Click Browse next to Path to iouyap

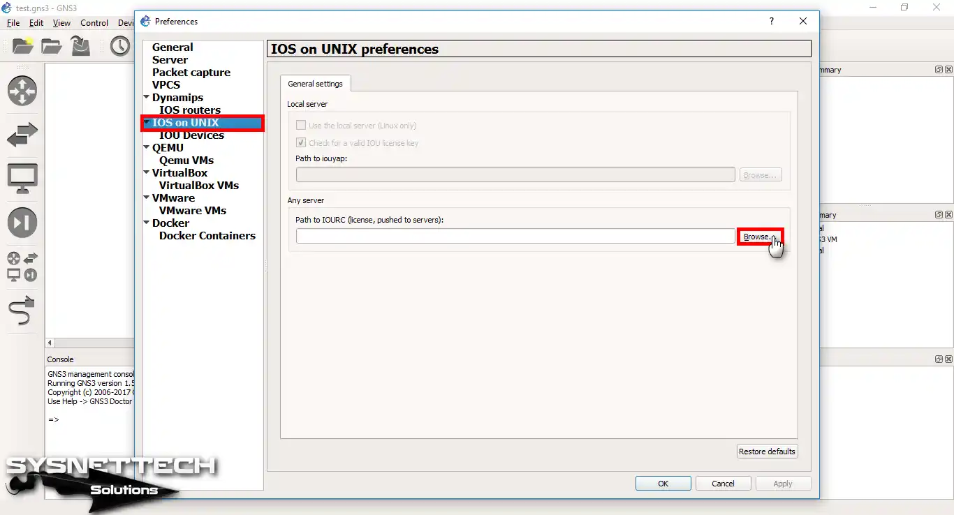pos(761,175)
